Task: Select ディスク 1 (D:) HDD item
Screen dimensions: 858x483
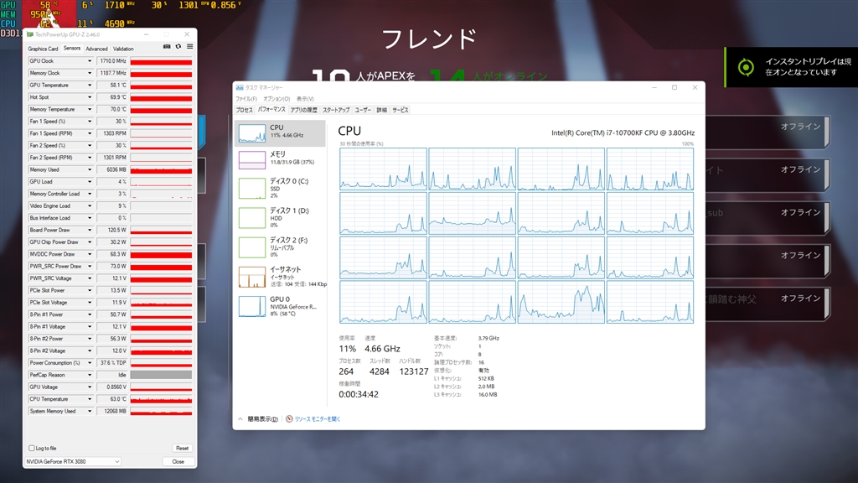Action: point(281,217)
